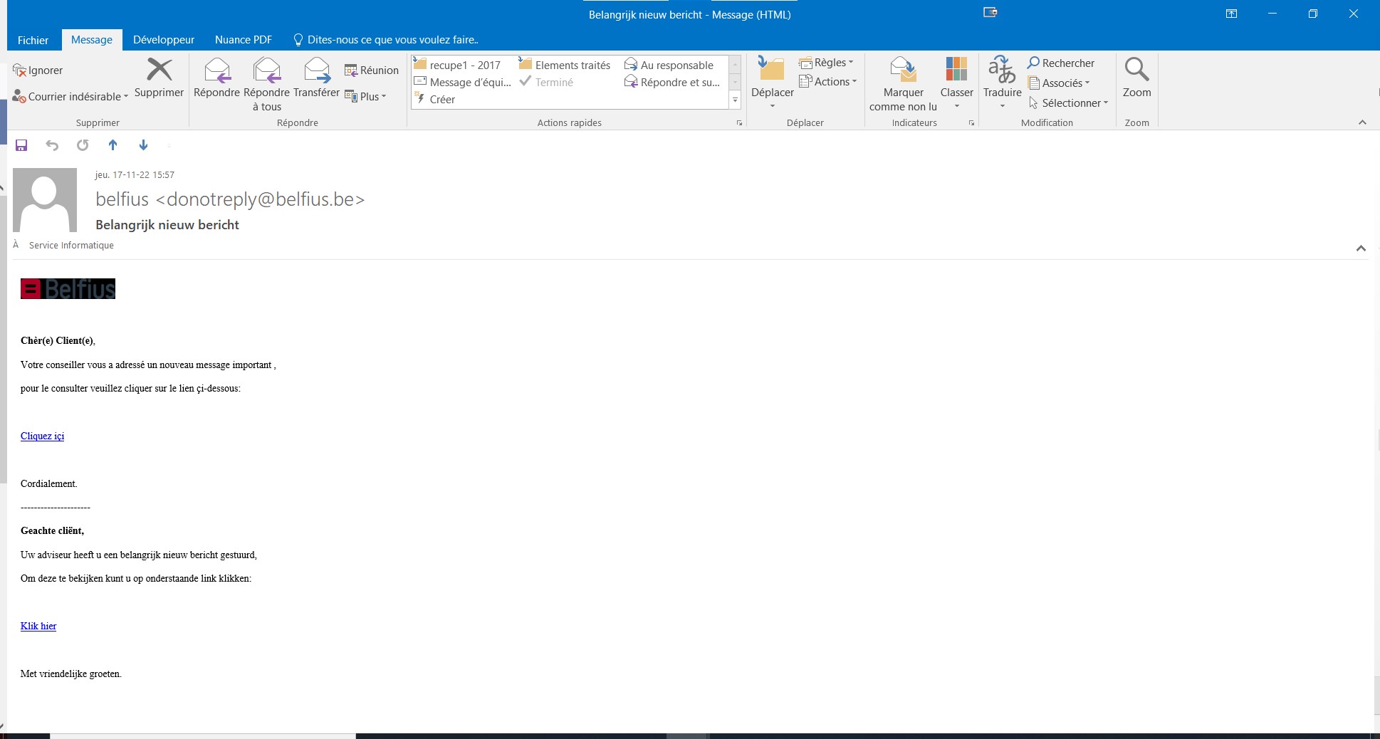Open the Fichier menu tab
1380x739 pixels.
tap(33, 40)
